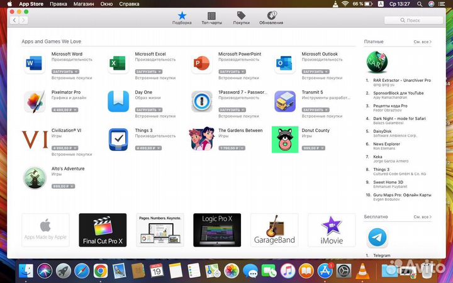The height and width of the screenshot is (283, 453).
Task: Open the iMovie banner
Action: 332,230
